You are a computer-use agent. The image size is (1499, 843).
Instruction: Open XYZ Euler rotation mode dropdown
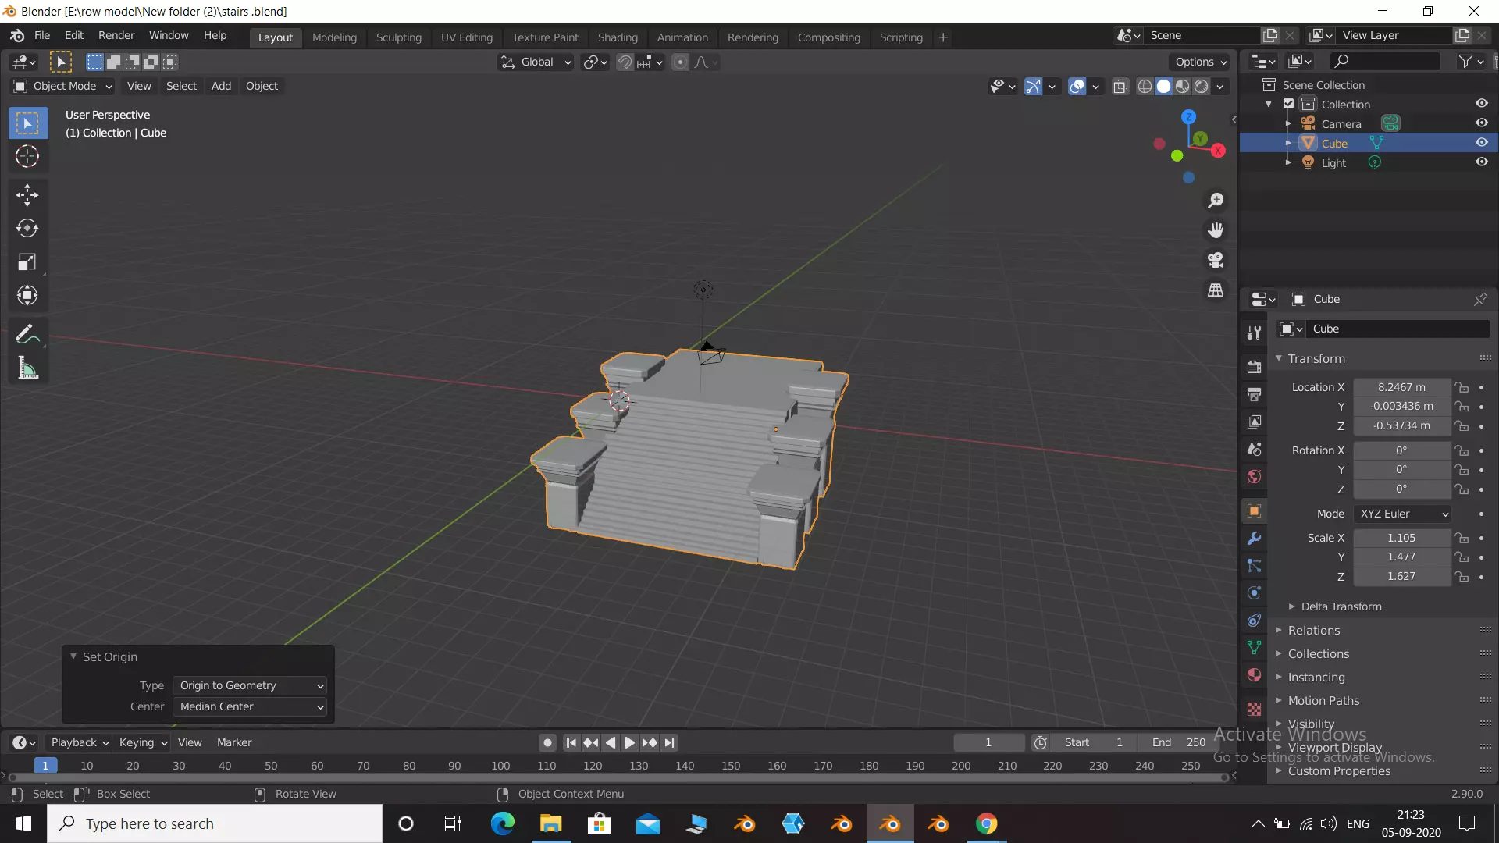click(x=1403, y=514)
